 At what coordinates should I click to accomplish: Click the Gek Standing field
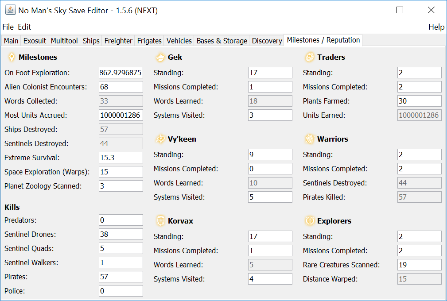click(x=270, y=73)
